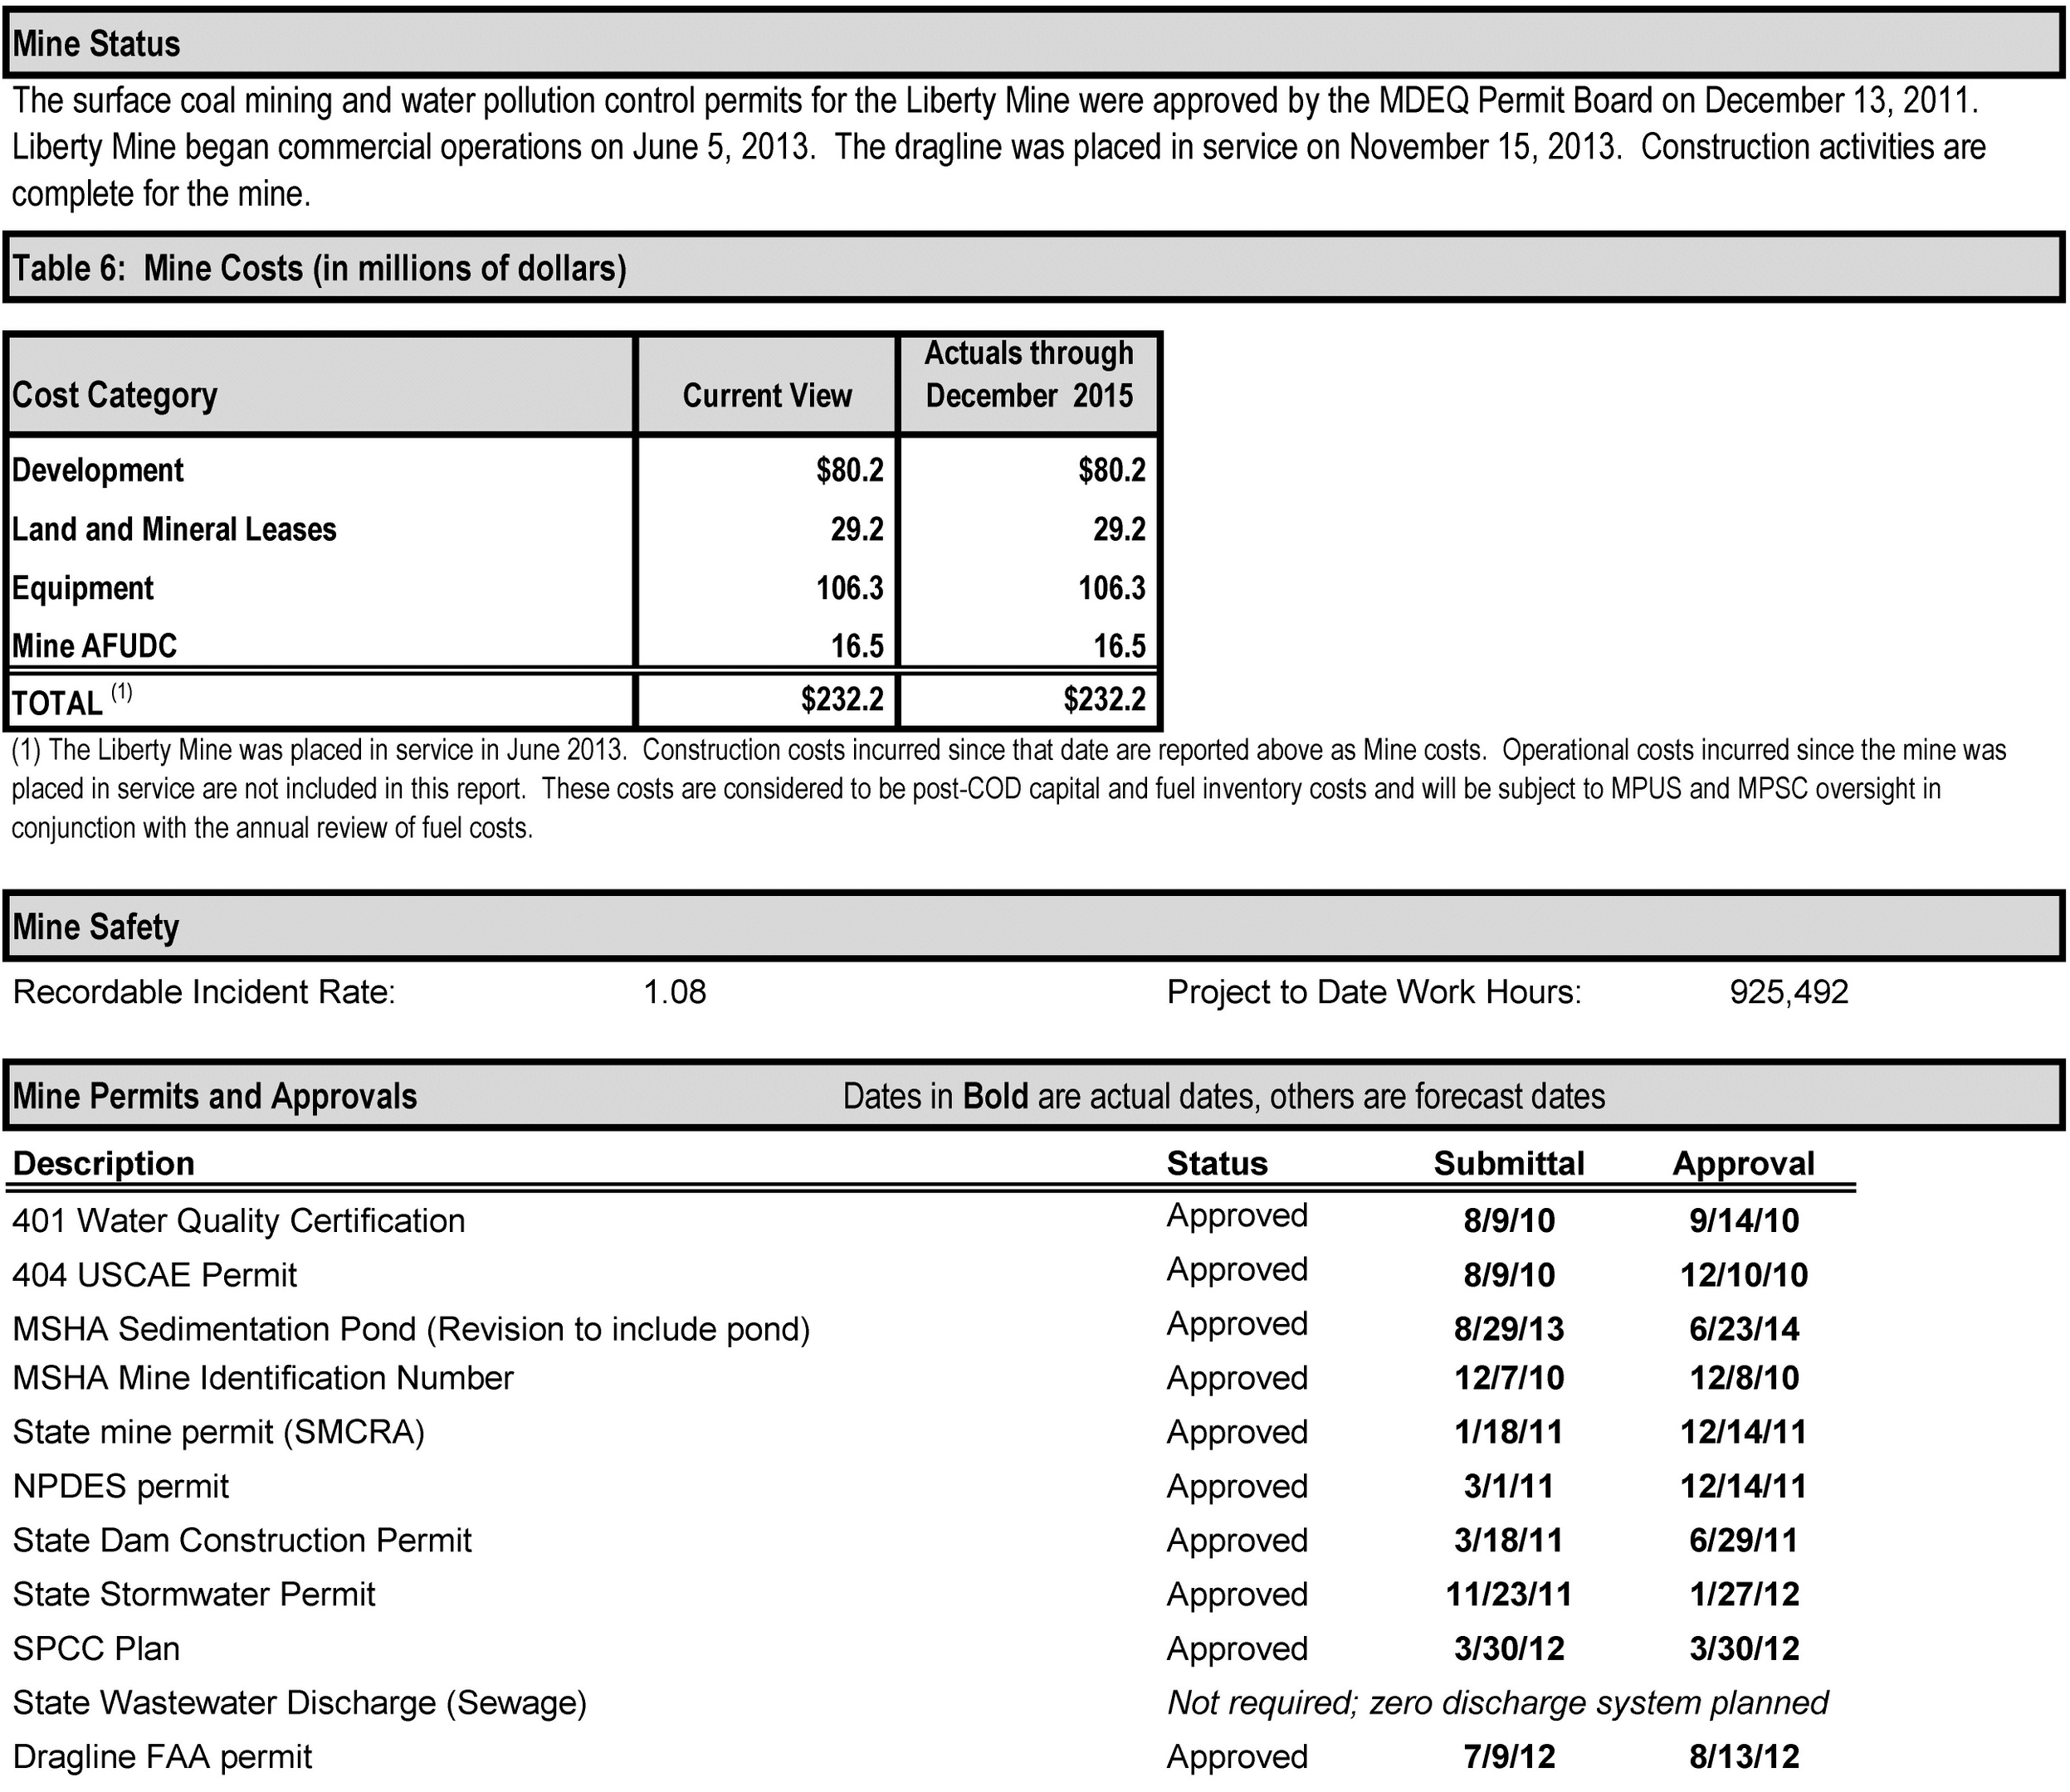Click the Dragline FAA permit description

click(x=162, y=1756)
